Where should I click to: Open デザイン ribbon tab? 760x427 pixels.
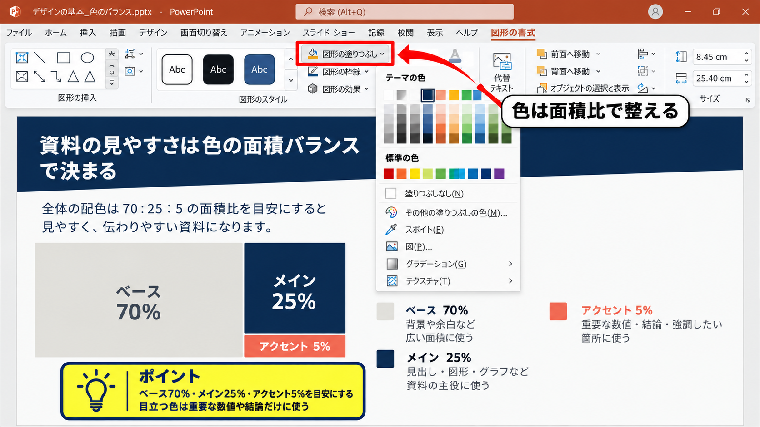coord(153,33)
